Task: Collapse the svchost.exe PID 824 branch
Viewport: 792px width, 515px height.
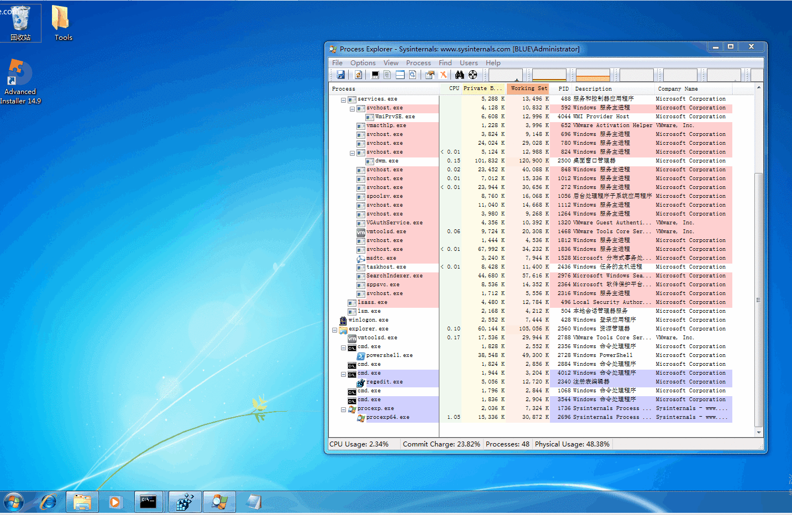Action: click(x=352, y=153)
